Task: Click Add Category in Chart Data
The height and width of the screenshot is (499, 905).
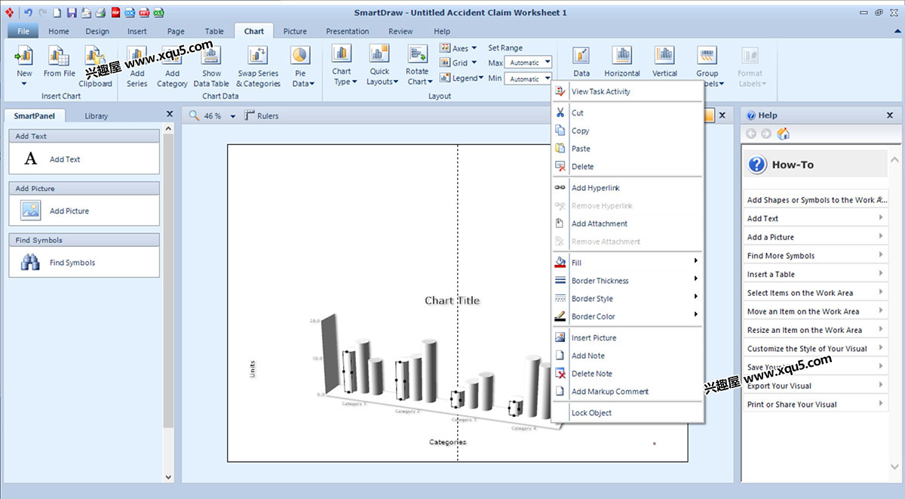Action: click(x=172, y=66)
